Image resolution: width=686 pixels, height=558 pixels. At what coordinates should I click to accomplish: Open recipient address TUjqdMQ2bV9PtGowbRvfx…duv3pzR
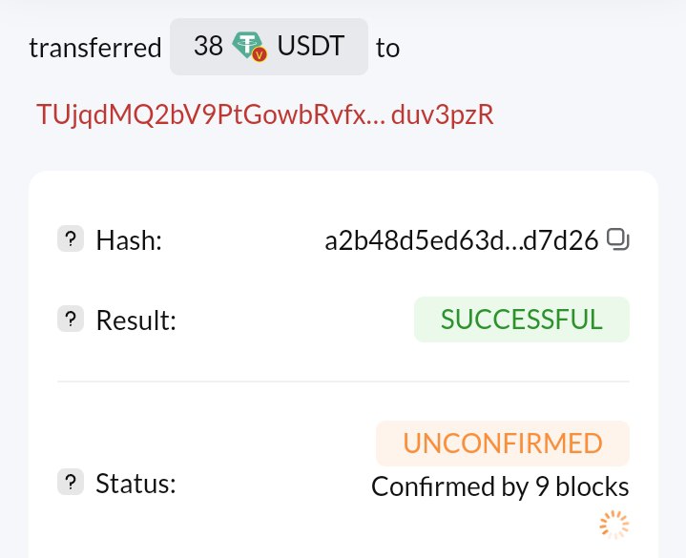[265, 114]
